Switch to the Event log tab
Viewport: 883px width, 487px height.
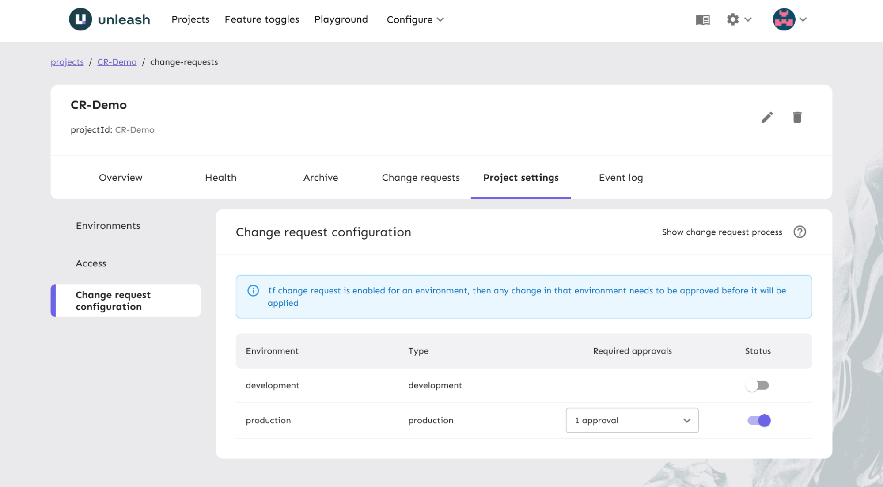click(x=621, y=178)
